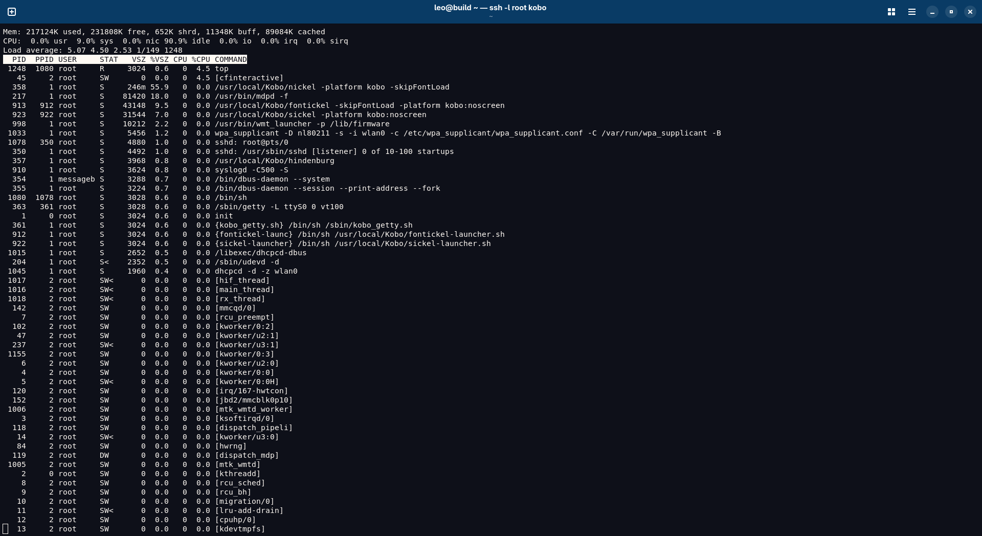This screenshot has height=536, width=982.
Task: Click the window title 'ssh -l root kobo'
Action: pos(490,8)
